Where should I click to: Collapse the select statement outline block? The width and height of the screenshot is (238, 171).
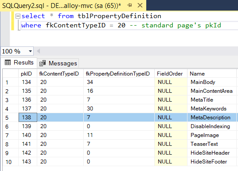(18, 16)
